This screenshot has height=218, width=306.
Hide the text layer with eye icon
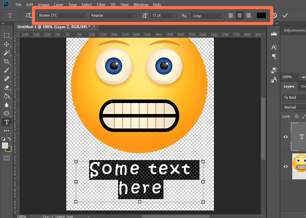tap(285, 137)
